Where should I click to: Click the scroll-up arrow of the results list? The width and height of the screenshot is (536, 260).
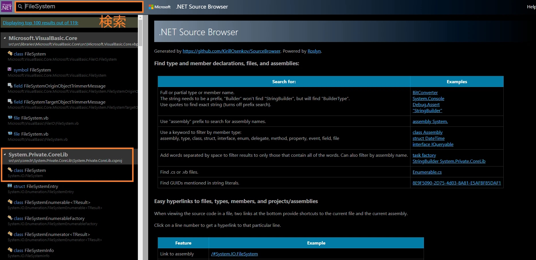[140, 17]
